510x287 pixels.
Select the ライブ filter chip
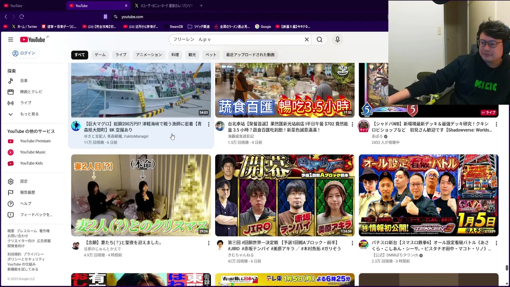click(x=121, y=55)
